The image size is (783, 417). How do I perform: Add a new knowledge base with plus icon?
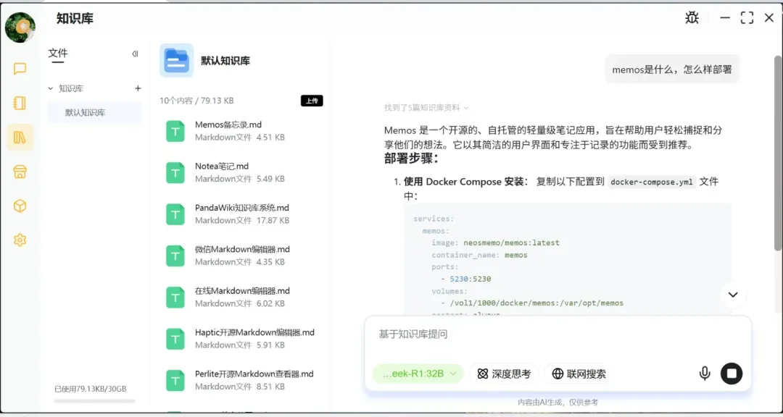pos(138,88)
